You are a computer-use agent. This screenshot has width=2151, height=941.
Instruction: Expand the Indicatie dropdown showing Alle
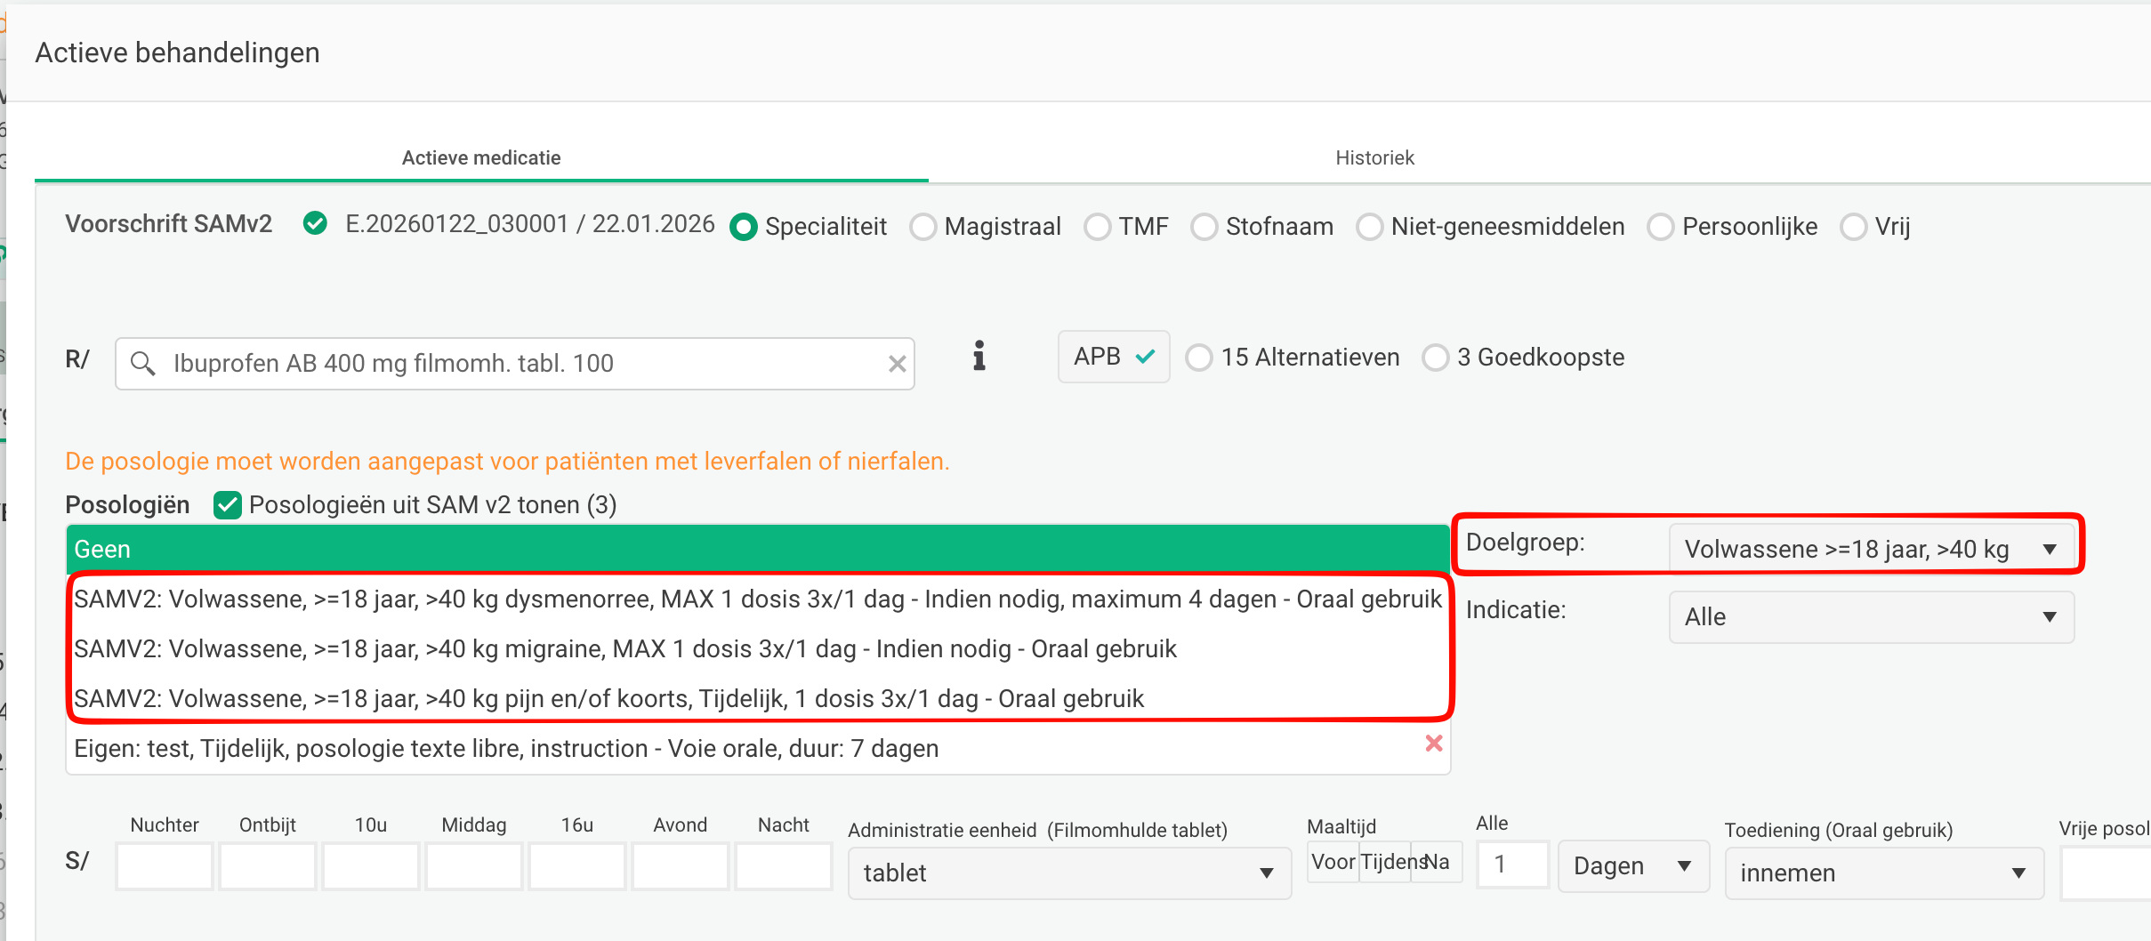[1871, 617]
